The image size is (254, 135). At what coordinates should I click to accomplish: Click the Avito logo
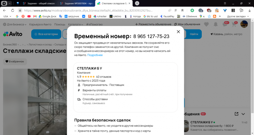(x=13, y=34)
